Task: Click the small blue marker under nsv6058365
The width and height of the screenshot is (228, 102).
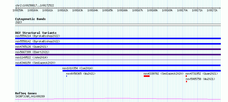Action: click(67, 76)
